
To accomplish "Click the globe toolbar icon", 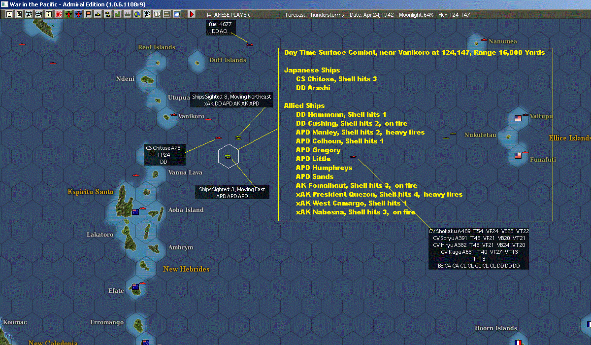I will point(137,14).
